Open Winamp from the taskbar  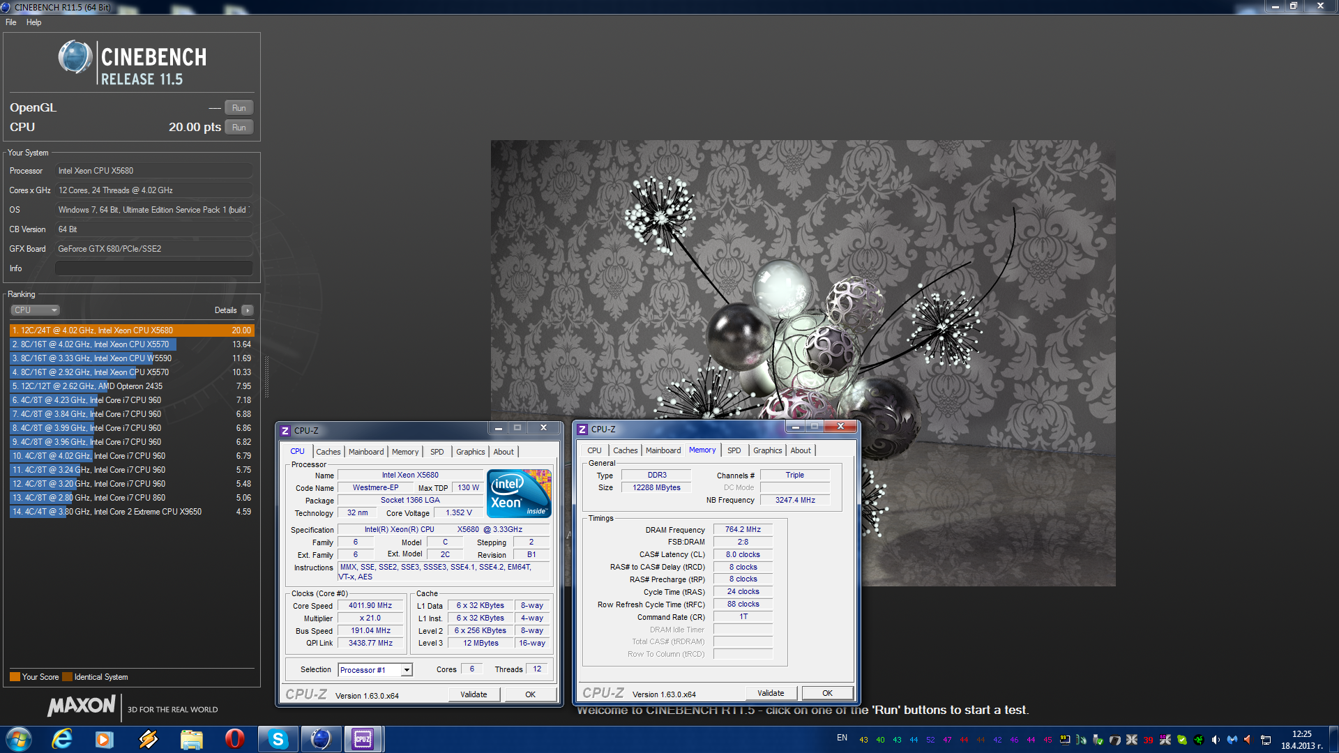(148, 739)
